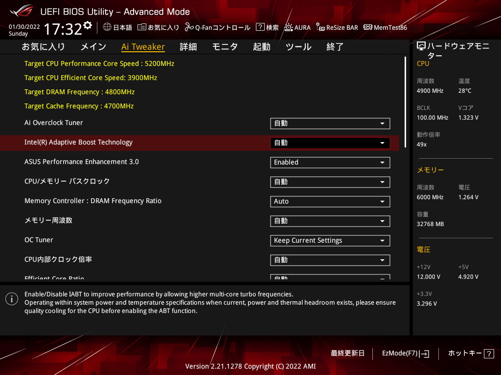Click the 12.000 V reading
Image resolution: width=501 pixels, height=375 pixels.
tap(429, 277)
